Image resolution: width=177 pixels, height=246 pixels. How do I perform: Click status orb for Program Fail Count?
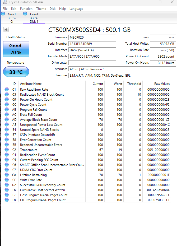pyautogui.click(x=7, y=109)
